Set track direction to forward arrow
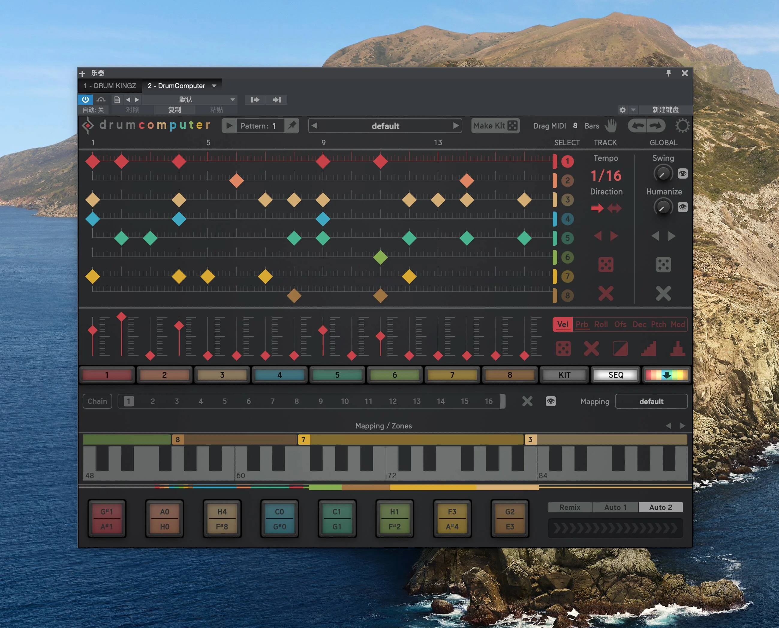Viewport: 779px width, 628px height. (597, 208)
